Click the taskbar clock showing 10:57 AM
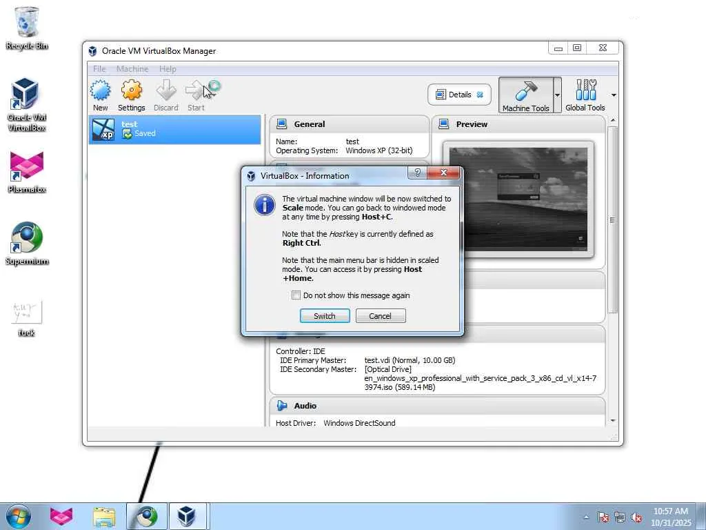This screenshot has width=706, height=530. [x=671, y=517]
